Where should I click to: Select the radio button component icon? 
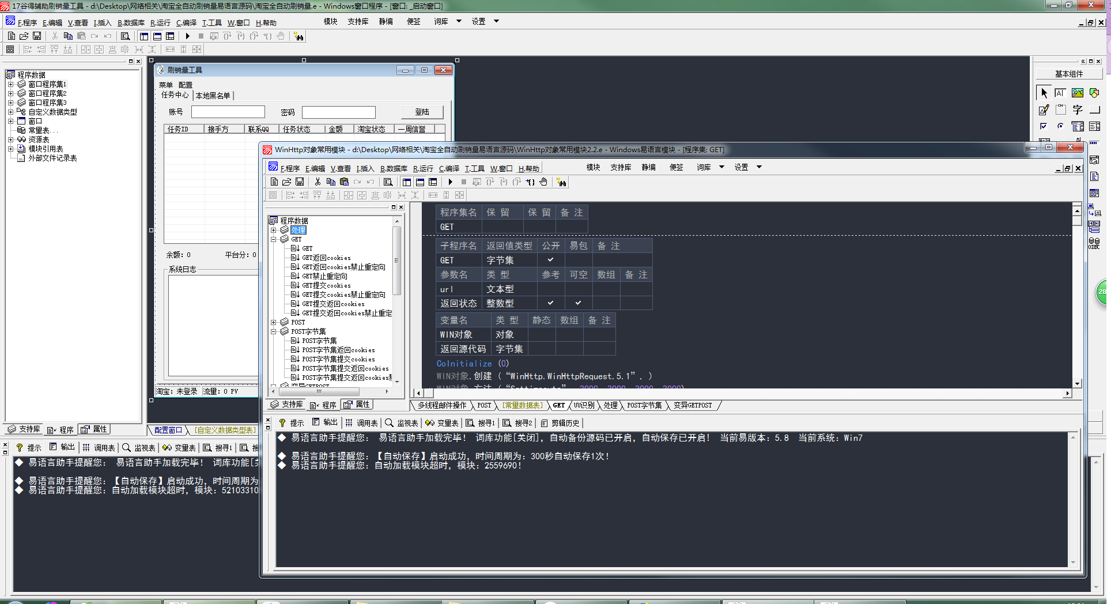pyautogui.click(x=1060, y=126)
